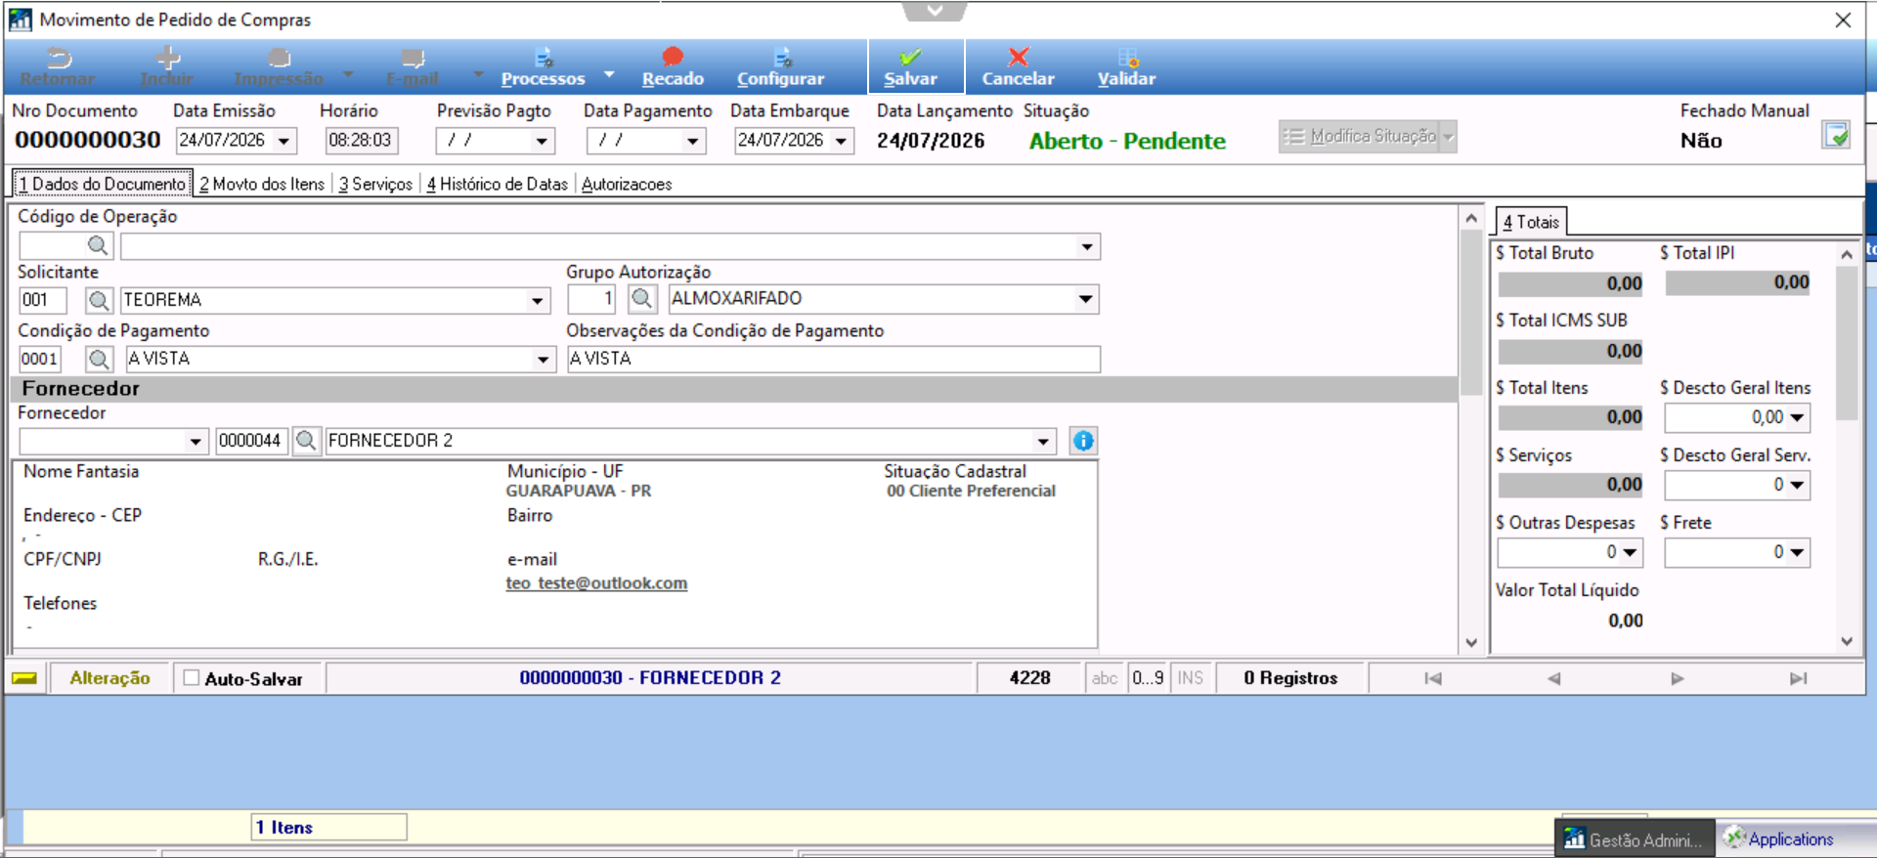Click the Observações da Condição de Pagamento field
Viewport: 1877px width, 858px height.
coord(833,359)
